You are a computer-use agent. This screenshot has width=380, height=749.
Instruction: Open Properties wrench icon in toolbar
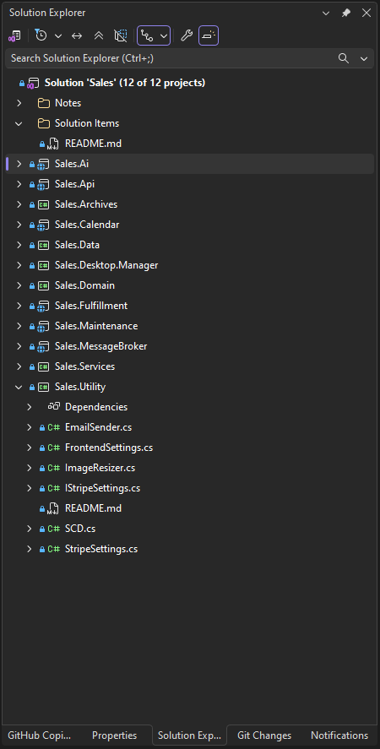(x=187, y=35)
